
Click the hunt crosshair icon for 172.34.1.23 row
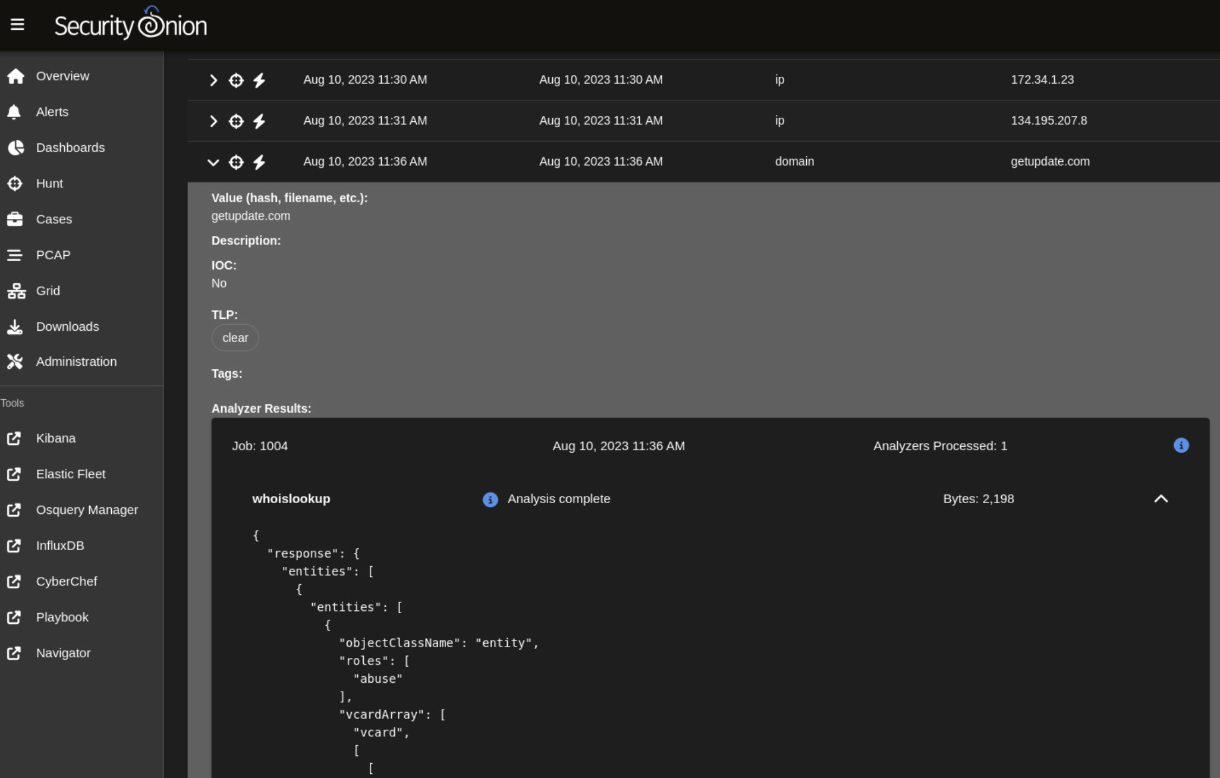236,80
